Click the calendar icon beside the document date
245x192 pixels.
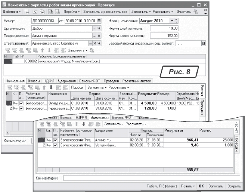99,20
